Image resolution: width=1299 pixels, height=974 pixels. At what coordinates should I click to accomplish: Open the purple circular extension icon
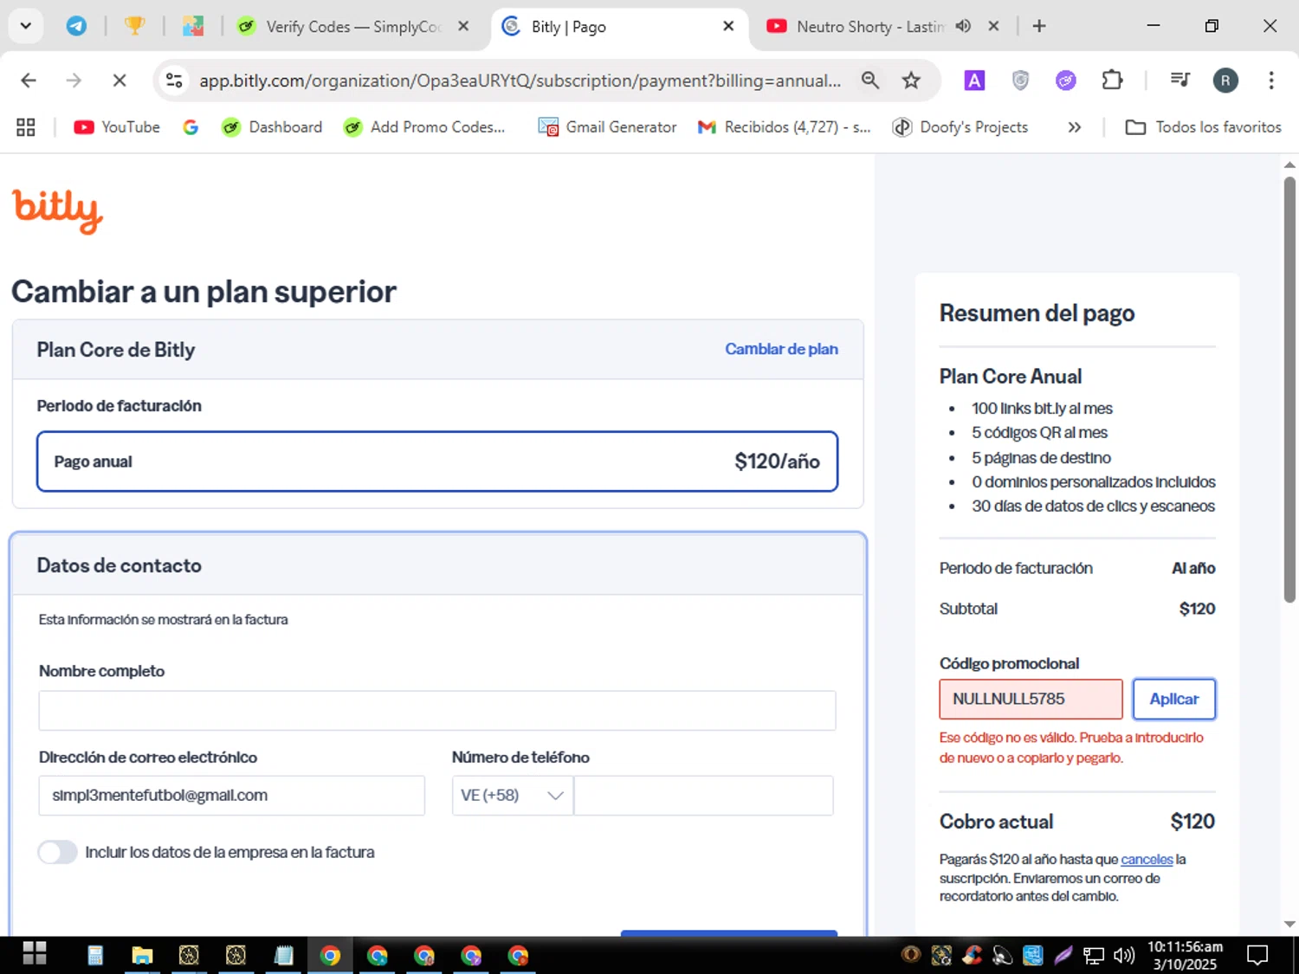1066,81
